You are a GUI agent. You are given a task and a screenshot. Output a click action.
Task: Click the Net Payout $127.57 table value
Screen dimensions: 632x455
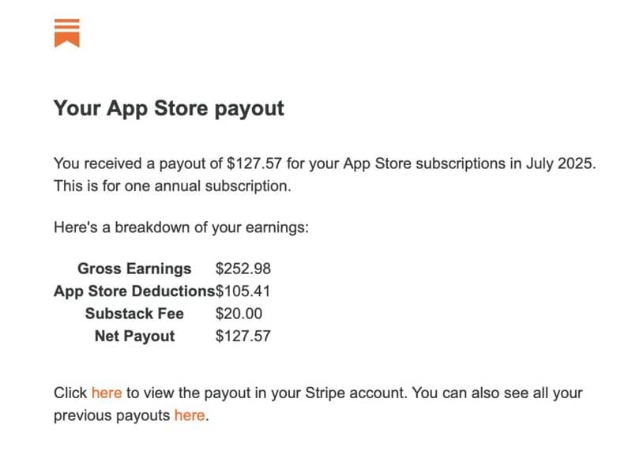(243, 336)
